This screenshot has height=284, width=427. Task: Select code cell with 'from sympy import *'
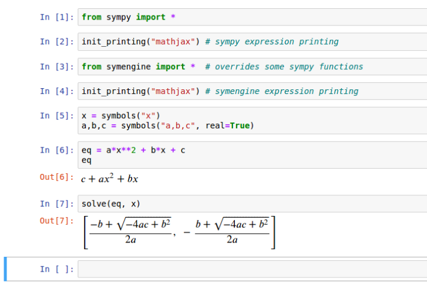[x=252, y=17]
